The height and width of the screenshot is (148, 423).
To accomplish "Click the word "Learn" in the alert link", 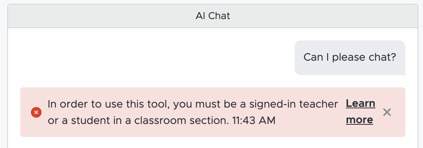I will (360, 104).
